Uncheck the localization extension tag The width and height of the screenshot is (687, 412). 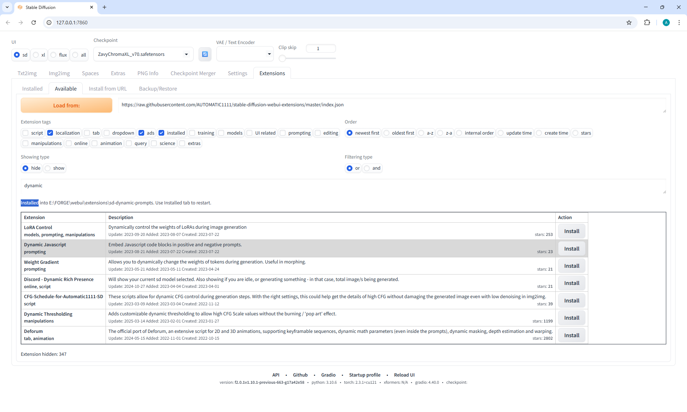click(50, 133)
